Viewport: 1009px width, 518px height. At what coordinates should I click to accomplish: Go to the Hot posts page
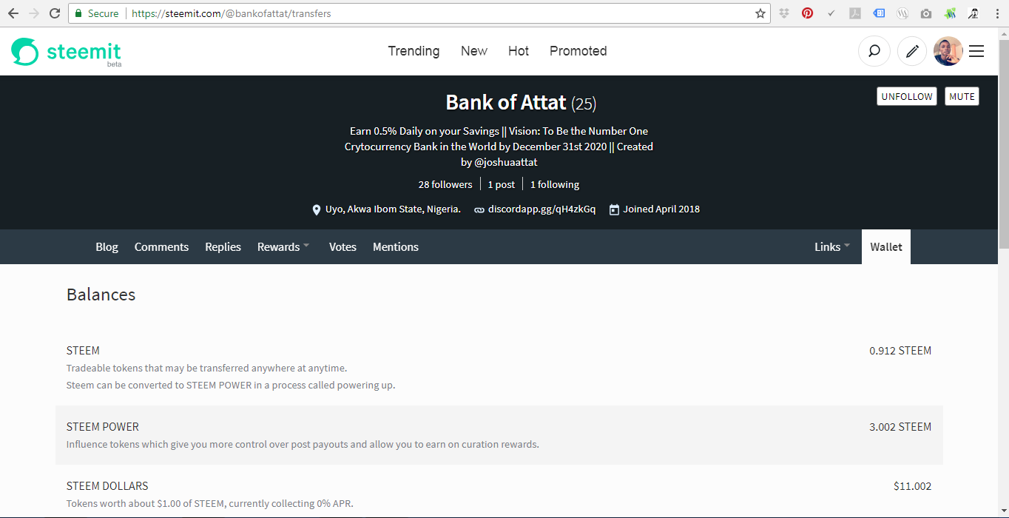(519, 51)
